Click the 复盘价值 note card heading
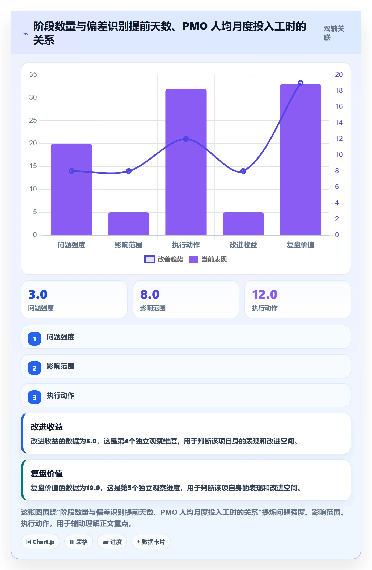The height and width of the screenshot is (570, 372). point(47,473)
